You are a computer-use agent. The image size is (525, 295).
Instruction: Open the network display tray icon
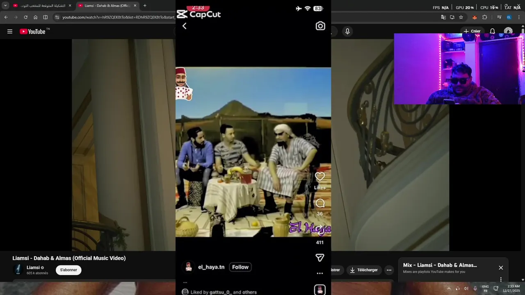point(496,288)
